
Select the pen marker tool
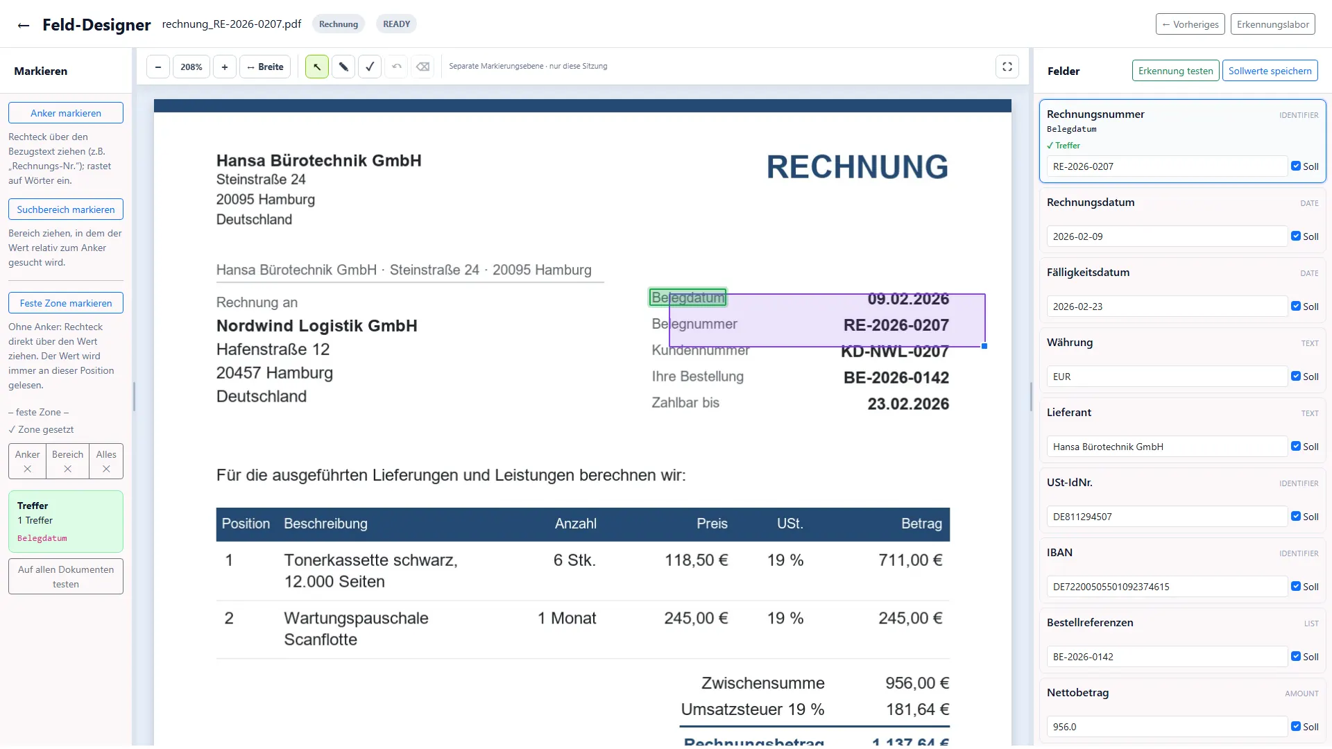click(343, 67)
